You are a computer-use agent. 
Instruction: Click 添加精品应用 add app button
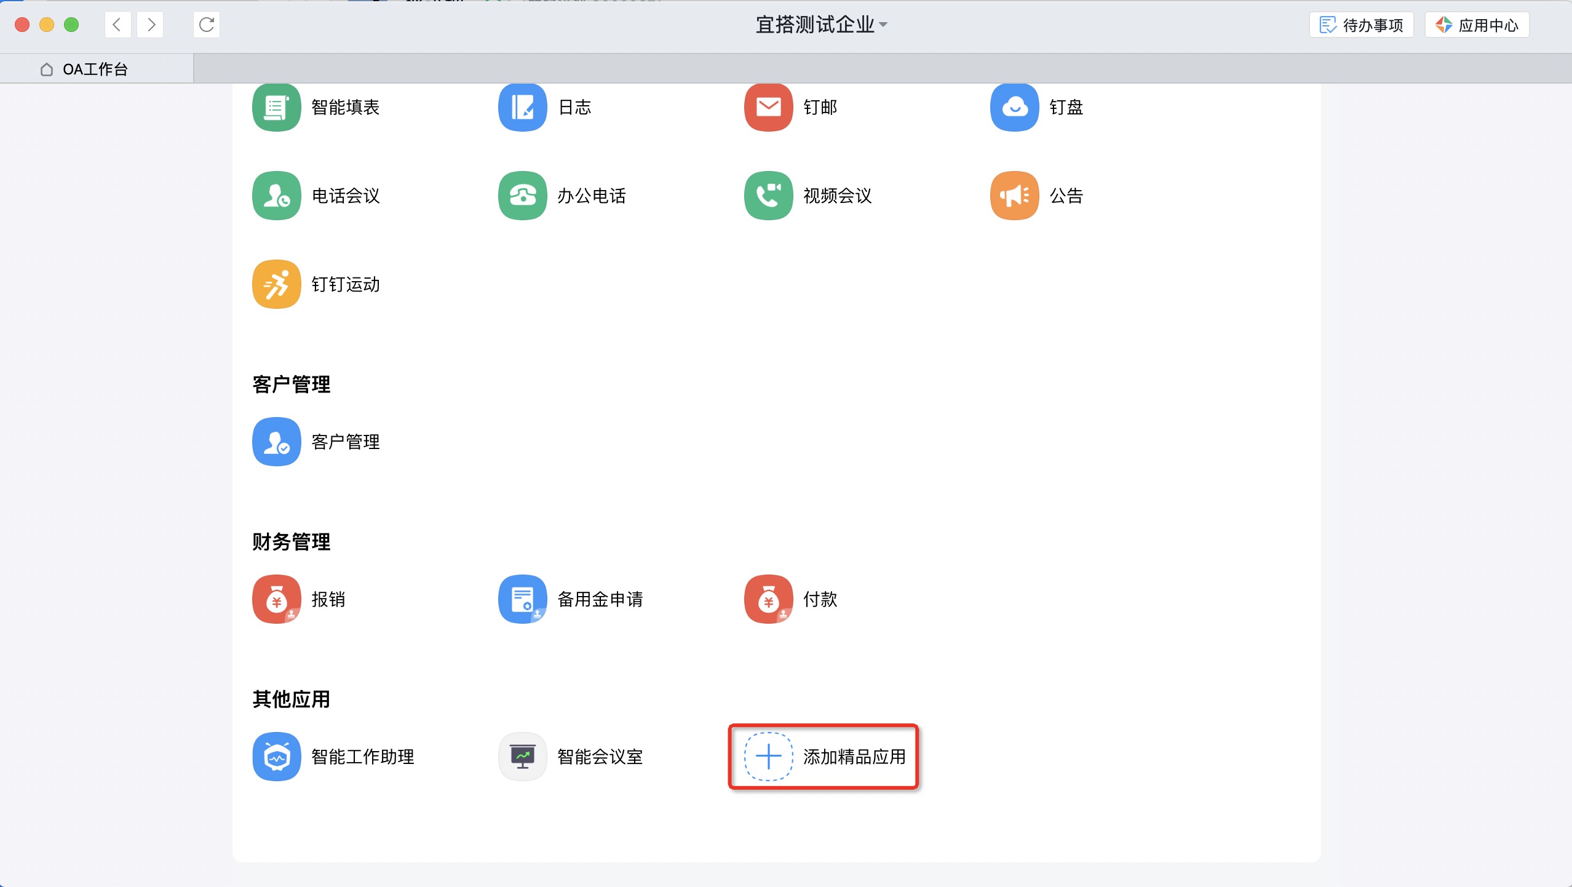[x=823, y=757]
